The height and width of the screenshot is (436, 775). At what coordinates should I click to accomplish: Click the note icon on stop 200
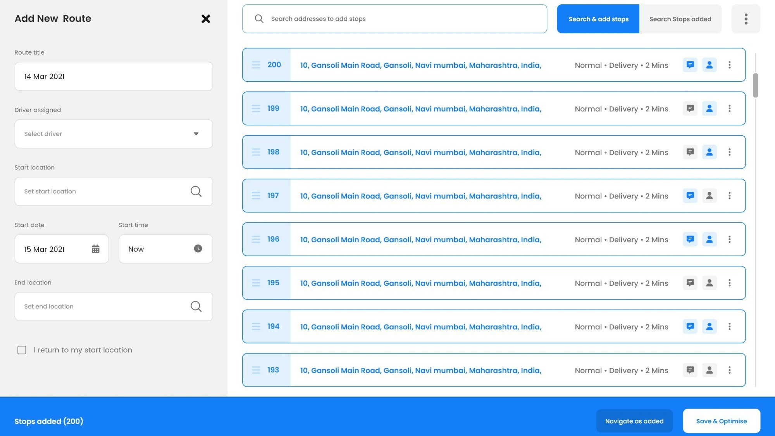690,65
